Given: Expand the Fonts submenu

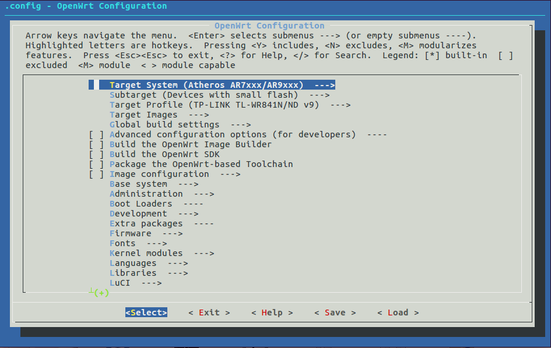Looking at the screenshot, I should point(138,243).
